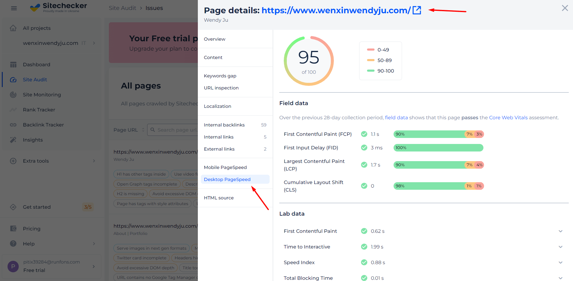Open Backlink Tracker in sidebar
The image size is (573, 281).
tap(43, 125)
